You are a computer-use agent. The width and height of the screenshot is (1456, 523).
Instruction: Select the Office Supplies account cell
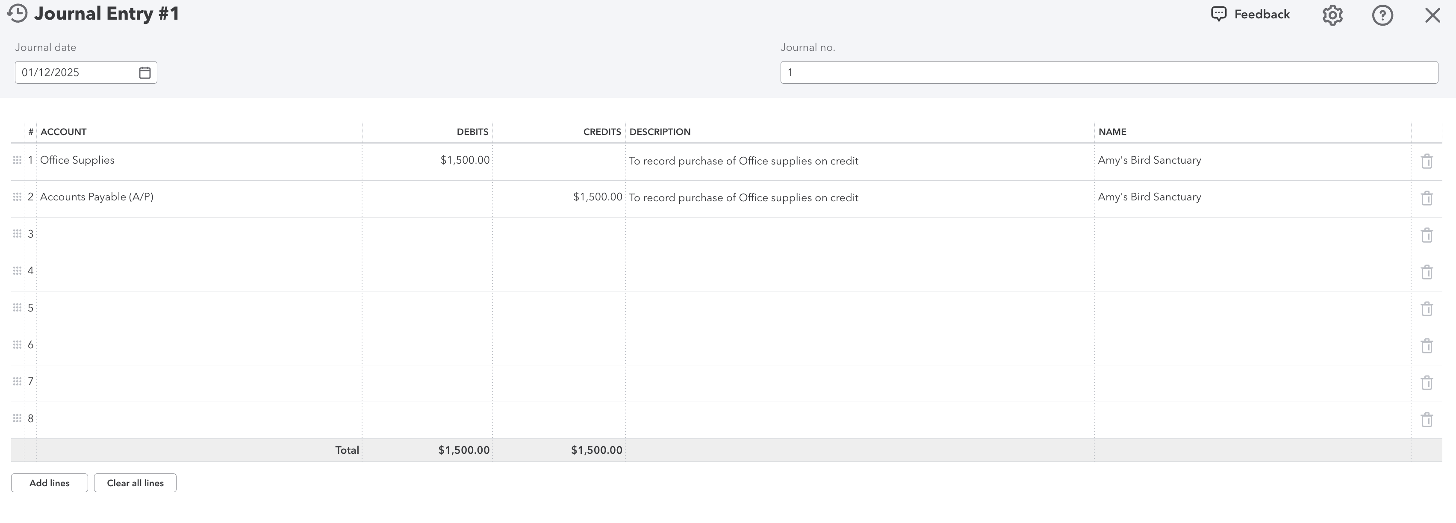coord(198,160)
